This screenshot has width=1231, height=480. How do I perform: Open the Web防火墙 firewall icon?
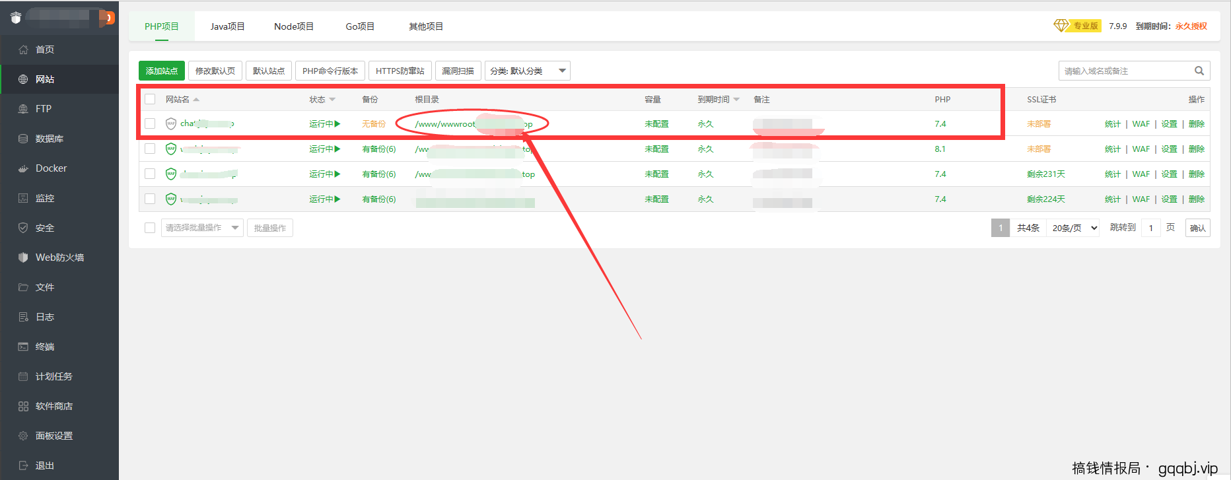[23, 257]
